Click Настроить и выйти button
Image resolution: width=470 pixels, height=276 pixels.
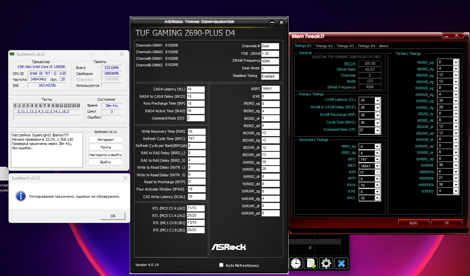(106, 155)
